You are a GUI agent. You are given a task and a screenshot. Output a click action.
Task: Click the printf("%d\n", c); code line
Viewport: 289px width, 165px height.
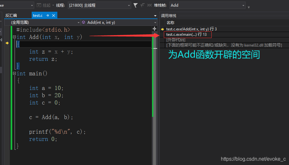tap(57, 132)
